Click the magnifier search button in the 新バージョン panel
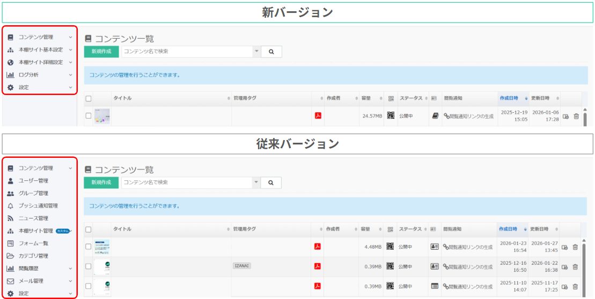595x299 pixels. click(x=271, y=52)
